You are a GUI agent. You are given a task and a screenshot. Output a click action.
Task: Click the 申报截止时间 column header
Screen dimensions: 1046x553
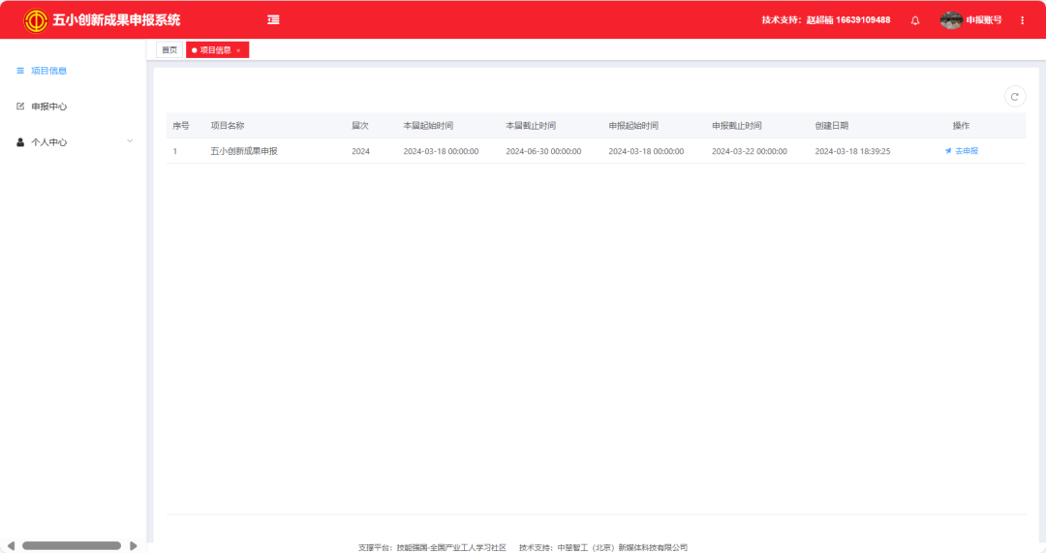click(x=736, y=125)
